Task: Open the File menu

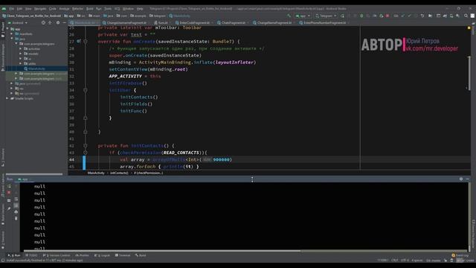Action: click(11, 9)
